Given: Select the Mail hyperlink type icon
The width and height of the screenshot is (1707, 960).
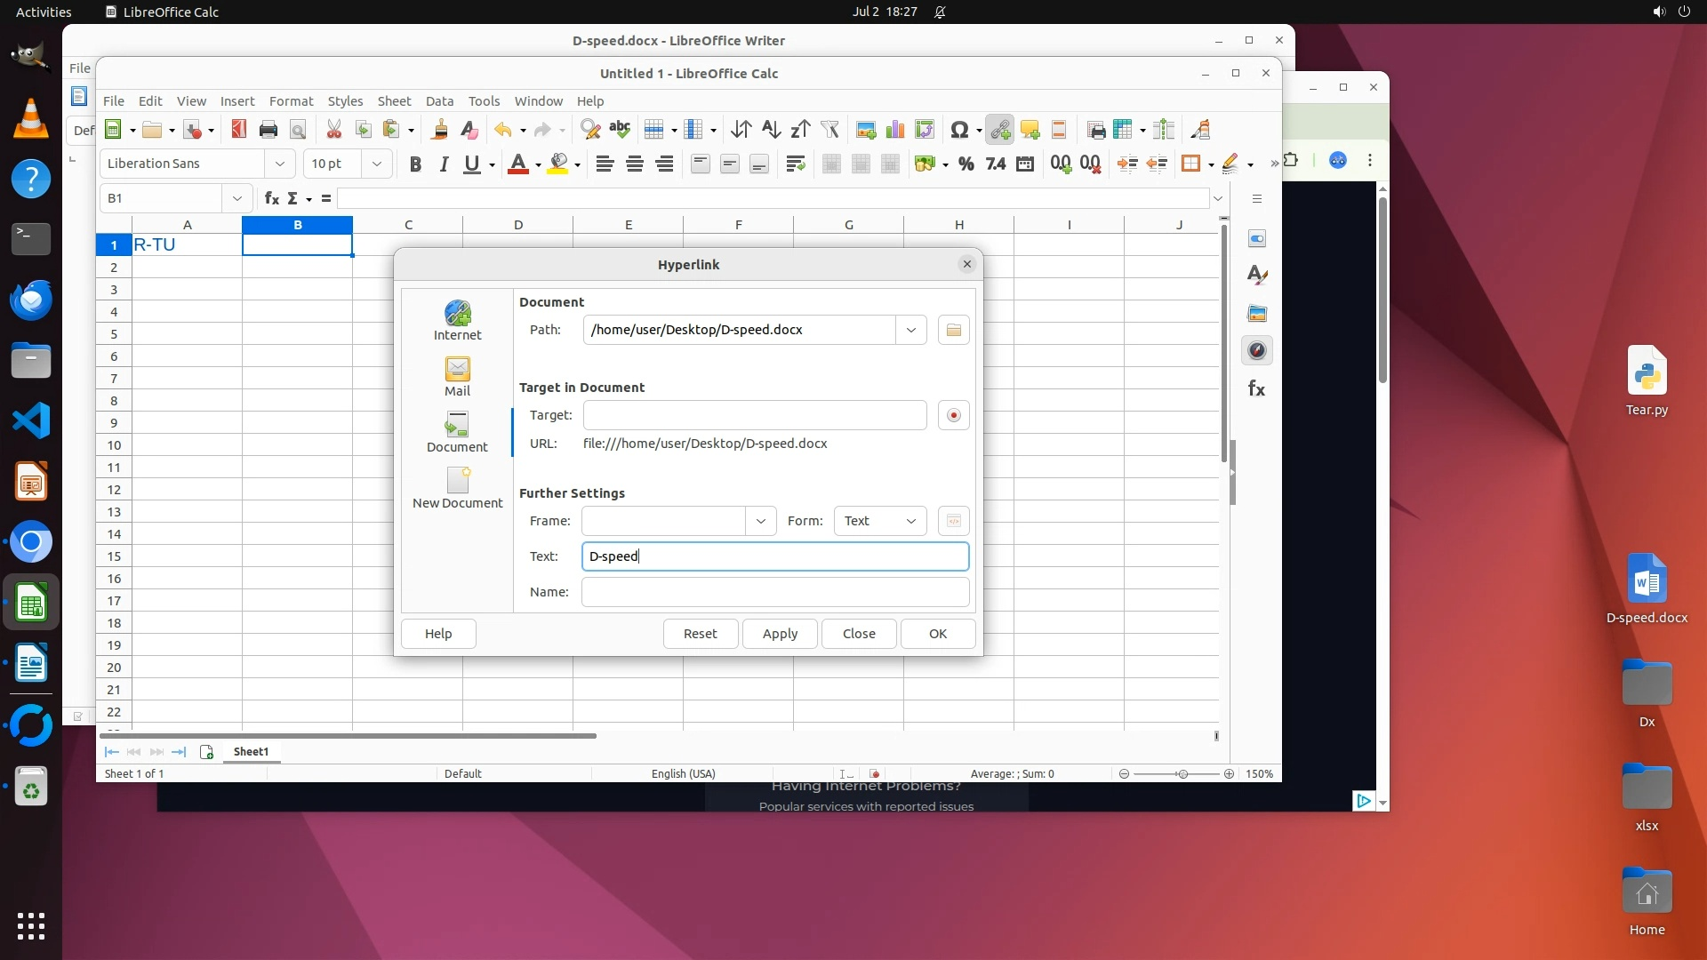Looking at the screenshot, I should pyautogui.click(x=457, y=376).
